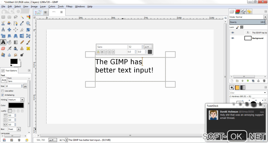
Task: Hide the Background layer via eye icon
Action: pos(233,38)
